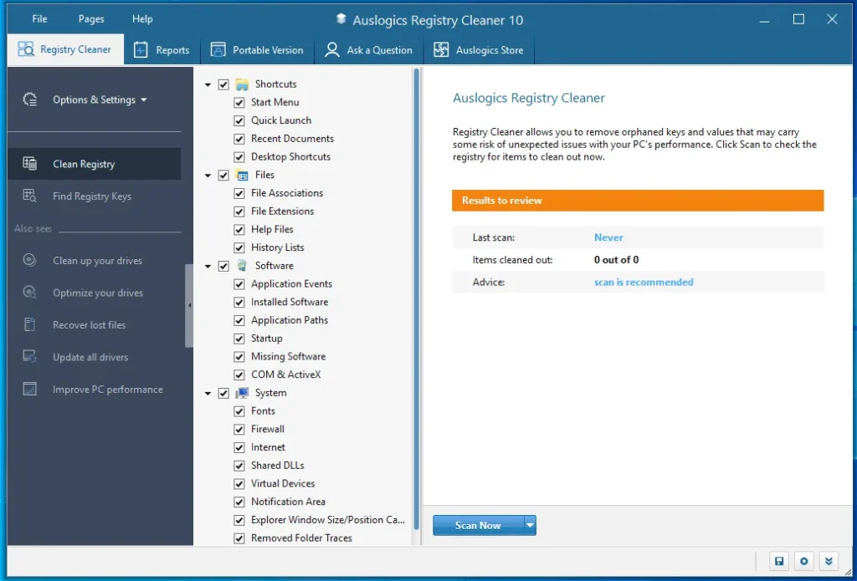This screenshot has height=581, width=857.
Task: Open the settings gear at bottom right
Action: pyautogui.click(x=803, y=561)
